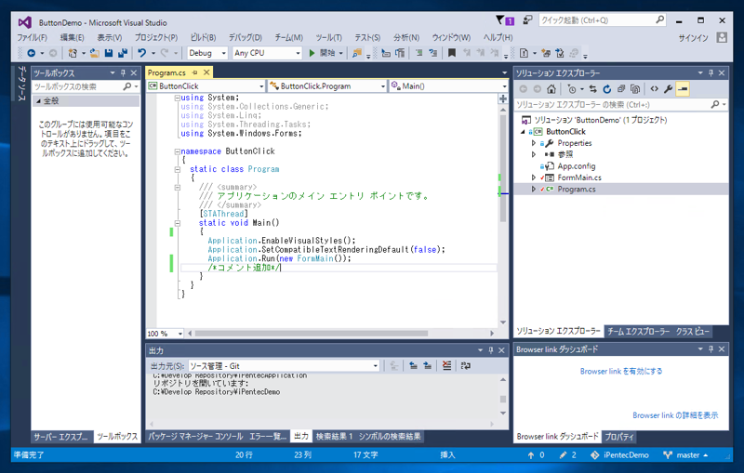This screenshot has width=744, height=473.
Task: Click the Browser link を有効にする link
Action: click(x=621, y=371)
